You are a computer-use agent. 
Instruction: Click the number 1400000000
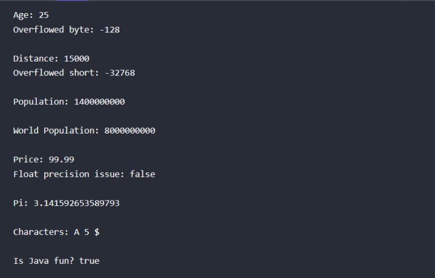click(x=99, y=102)
